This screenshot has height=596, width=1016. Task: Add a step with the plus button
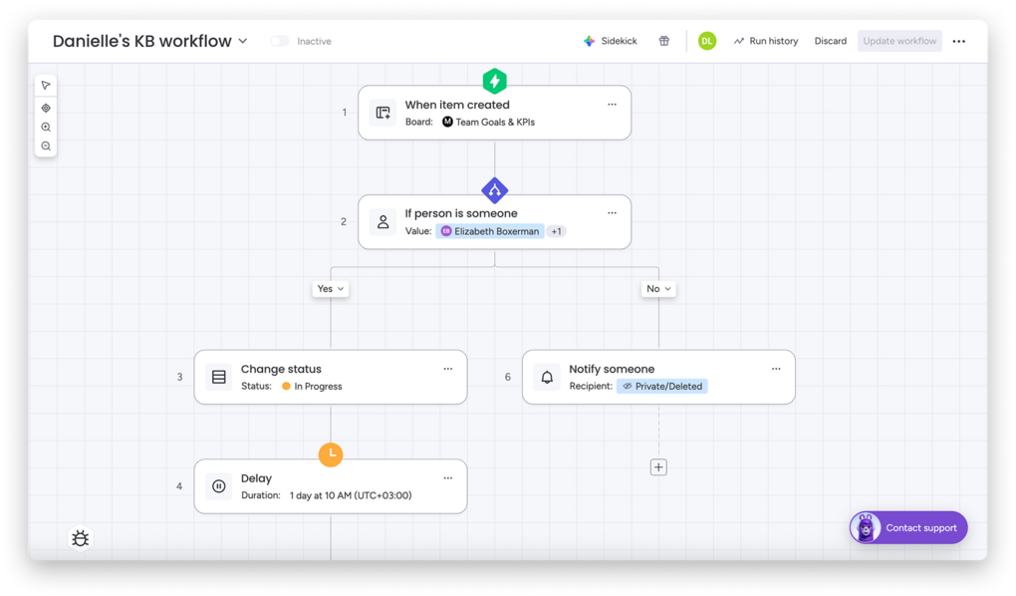click(658, 467)
